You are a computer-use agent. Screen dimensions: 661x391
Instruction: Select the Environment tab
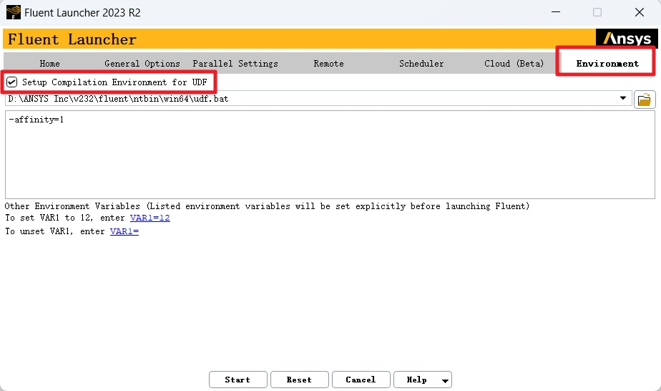point(607,64)
